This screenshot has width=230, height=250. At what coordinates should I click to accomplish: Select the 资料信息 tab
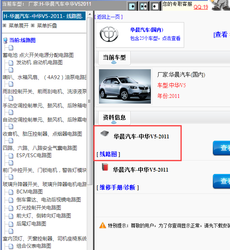114,118
